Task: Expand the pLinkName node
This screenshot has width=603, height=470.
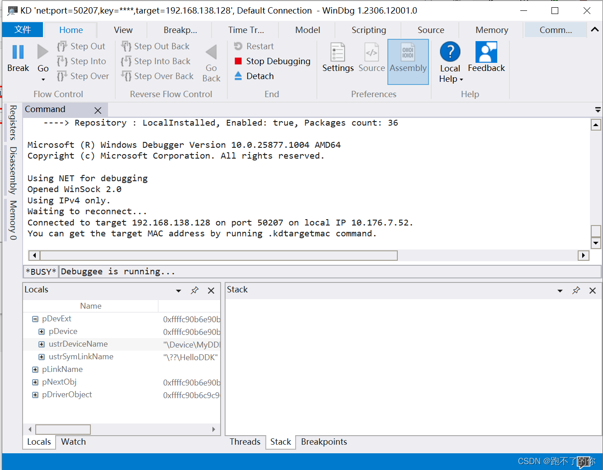Action: [x=35, y=370]
